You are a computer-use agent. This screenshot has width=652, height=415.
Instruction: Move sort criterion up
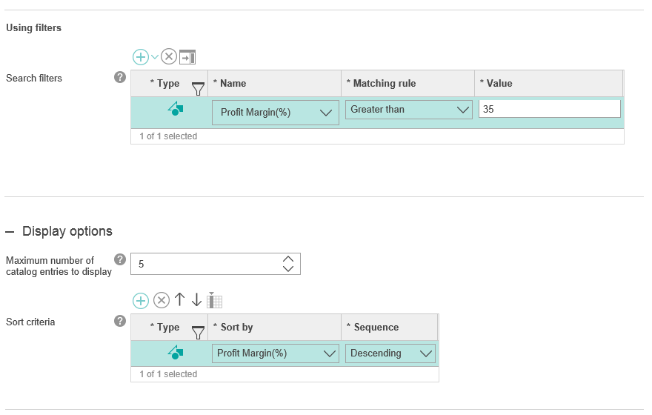(179, 299)
